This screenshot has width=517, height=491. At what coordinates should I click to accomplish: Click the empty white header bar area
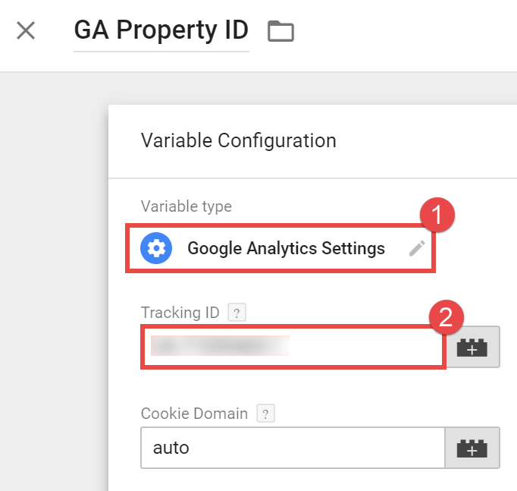(x=409, y=34)
